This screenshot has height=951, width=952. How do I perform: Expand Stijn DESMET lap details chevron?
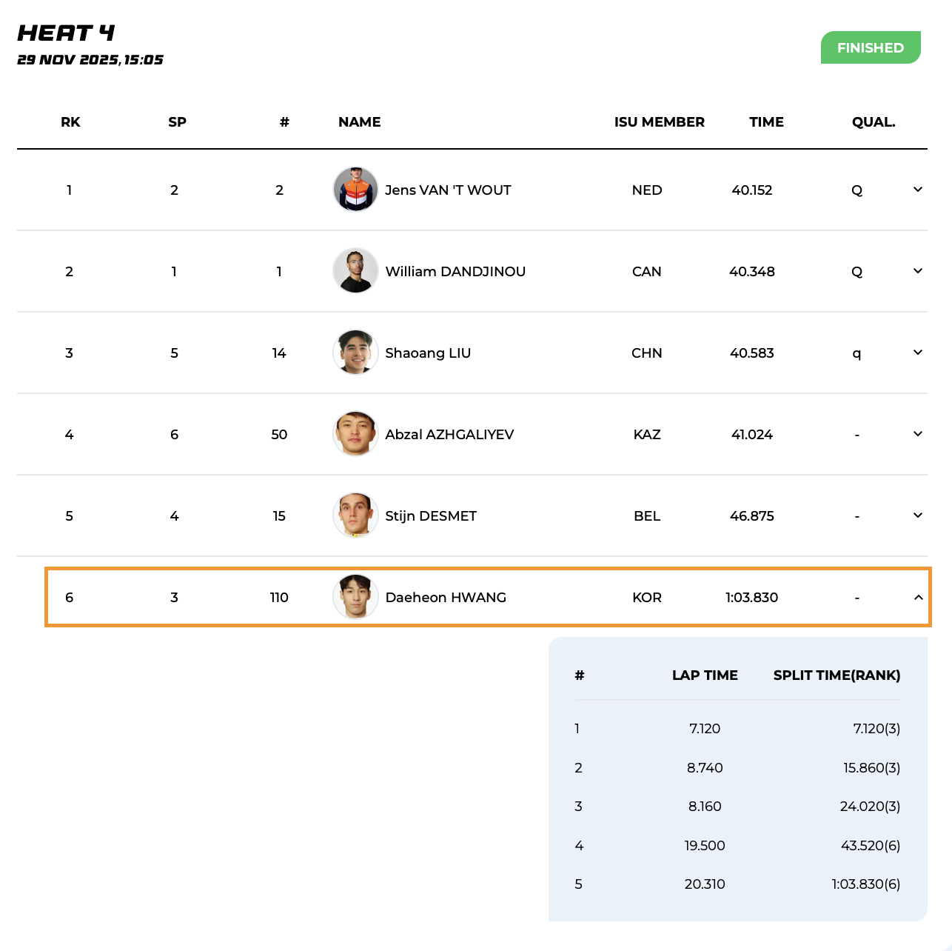pyautogui.click(x=917, y=515)
